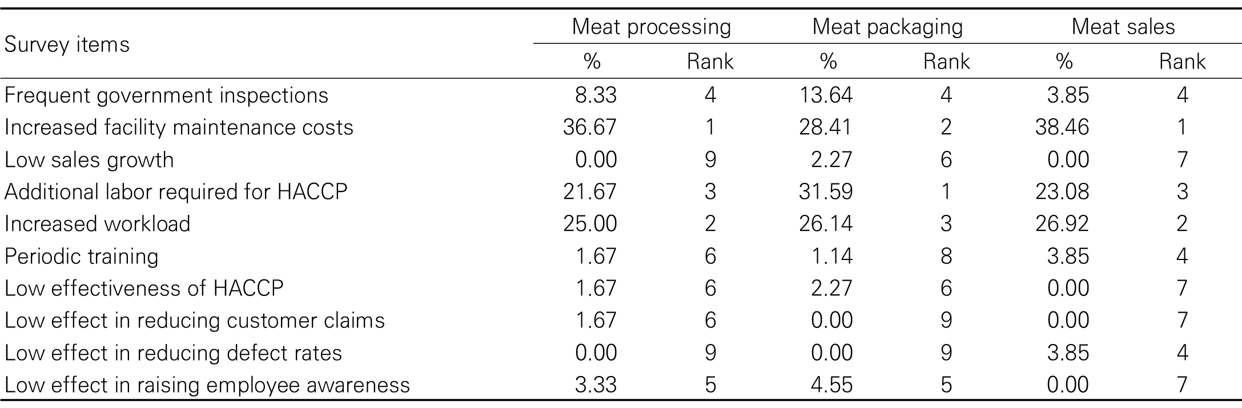Select the 'Increased facility maintenance costs' row label
The image size is (1242, 408).
point(179,127)
